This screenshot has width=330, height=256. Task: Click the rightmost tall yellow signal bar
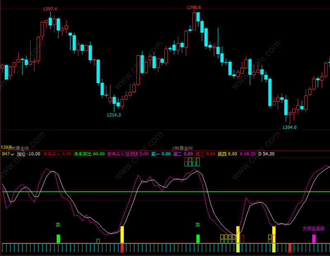tap(274, 239)
